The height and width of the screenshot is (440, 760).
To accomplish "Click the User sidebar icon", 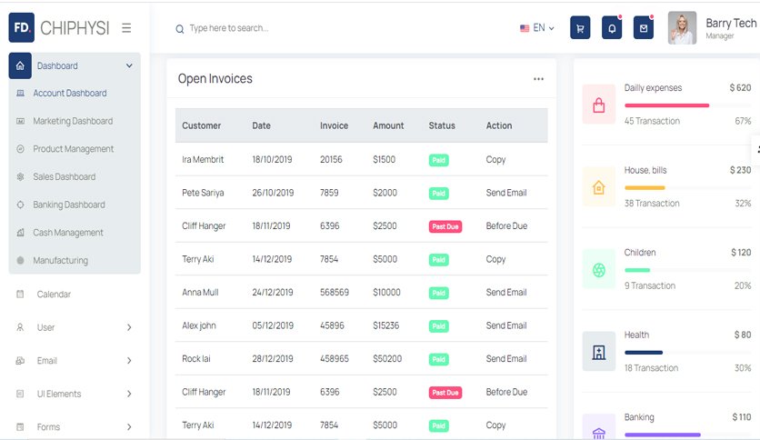I will tap(20, 327).
